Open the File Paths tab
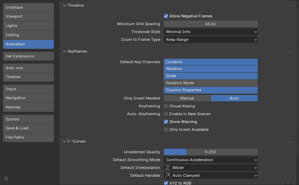Image resolution: width=299 pixels, height=185 pixels. tap(28, 137)
